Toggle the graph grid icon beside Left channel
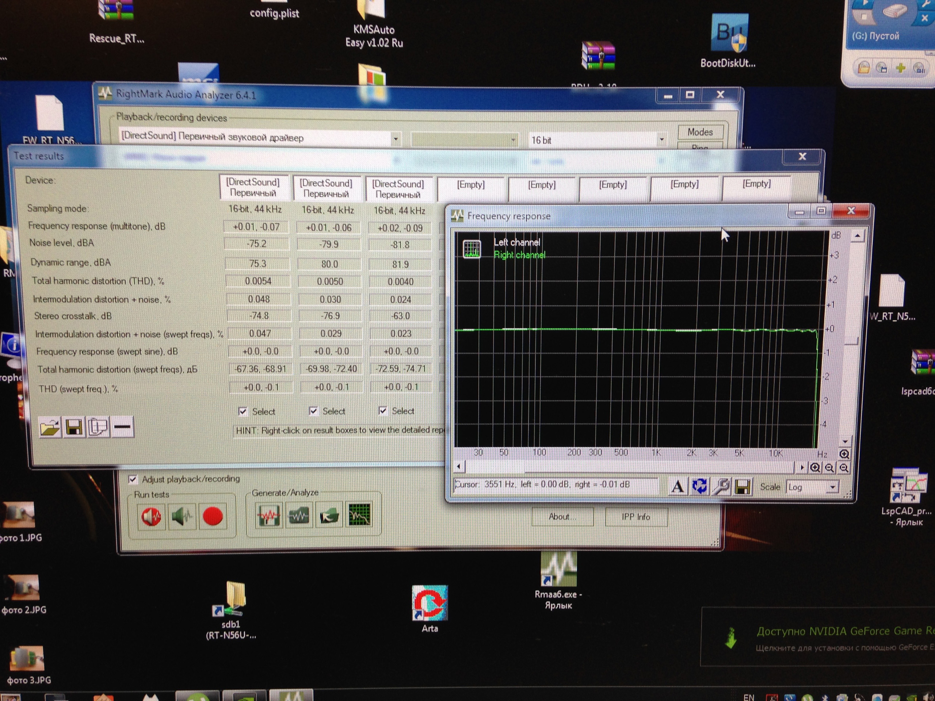Screen dimensions: 935x701 pos(472,249)
